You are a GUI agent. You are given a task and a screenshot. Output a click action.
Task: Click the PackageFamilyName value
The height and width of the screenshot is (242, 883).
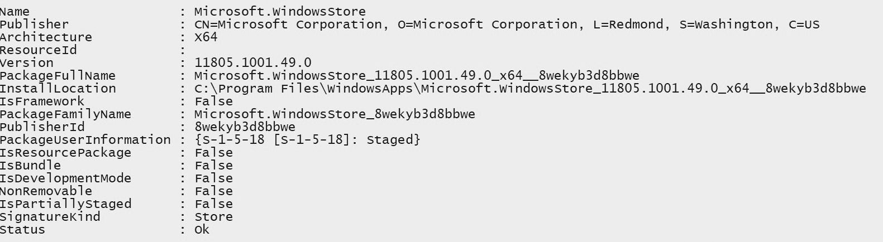click(335, 114)
